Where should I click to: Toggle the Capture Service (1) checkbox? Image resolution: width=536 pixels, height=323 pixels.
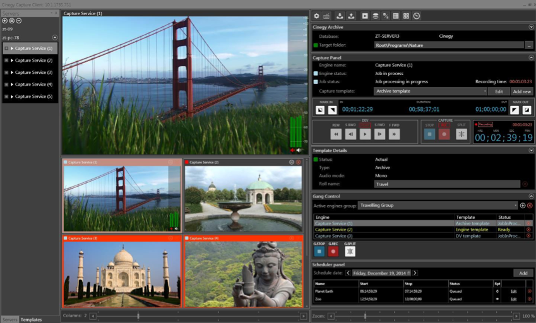click(x=6, y=49)
